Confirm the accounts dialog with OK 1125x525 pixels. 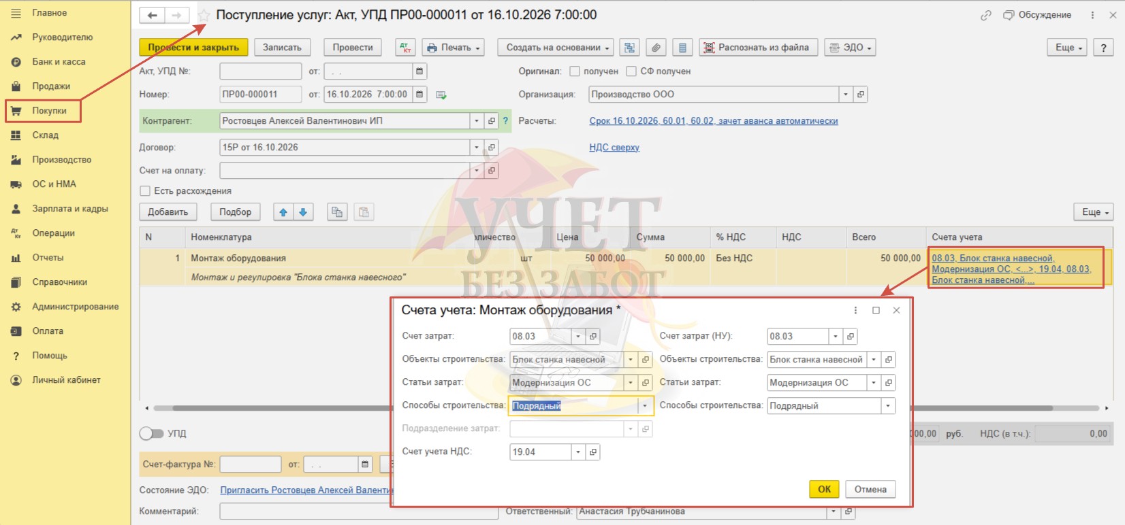pyautogui.click(x=824, y=490)
